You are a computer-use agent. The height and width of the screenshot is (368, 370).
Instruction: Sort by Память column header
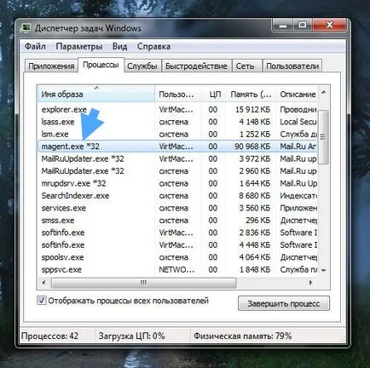coord(251,94)
